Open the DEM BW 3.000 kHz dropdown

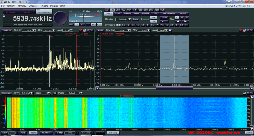(129, 30)
